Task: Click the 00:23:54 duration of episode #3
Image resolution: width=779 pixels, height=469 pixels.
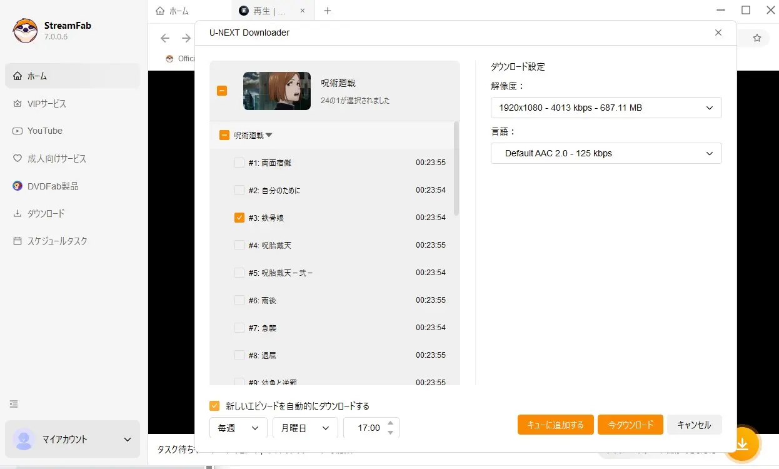Action: [x=431, y=218]
